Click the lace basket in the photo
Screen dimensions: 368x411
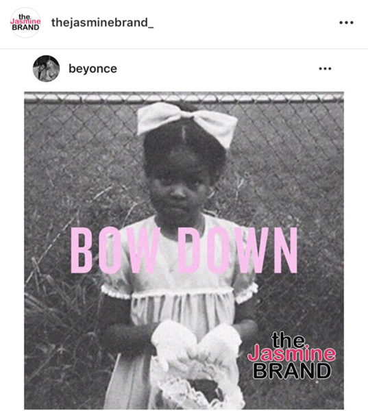pos(197,367)
